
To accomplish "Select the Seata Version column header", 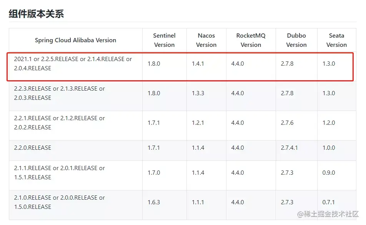I will [x=337, y=40].
